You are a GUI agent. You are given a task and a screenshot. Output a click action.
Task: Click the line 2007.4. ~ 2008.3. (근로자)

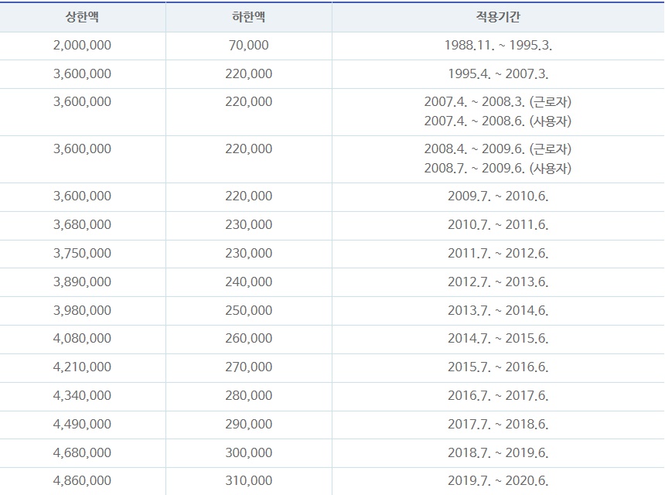point(498,102)
